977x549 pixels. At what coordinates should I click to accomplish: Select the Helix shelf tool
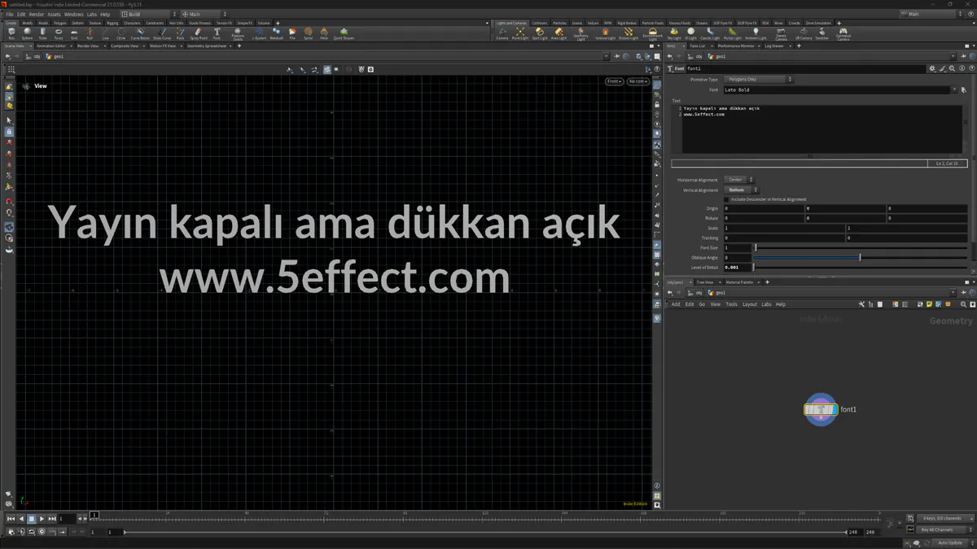click(324, 33)
